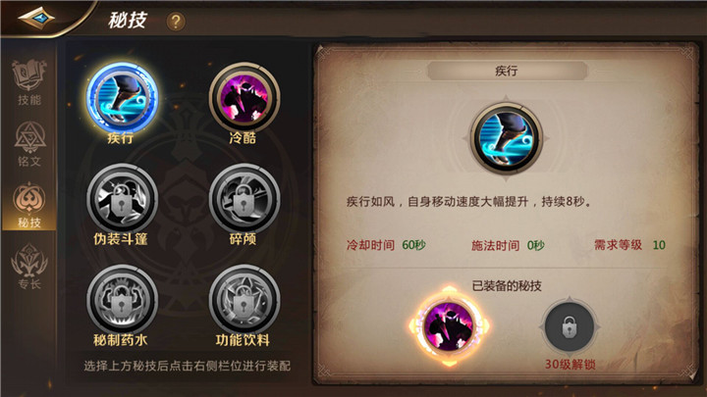Select the 冷酷 secret skill icon
707x397 pixels.
244,98
